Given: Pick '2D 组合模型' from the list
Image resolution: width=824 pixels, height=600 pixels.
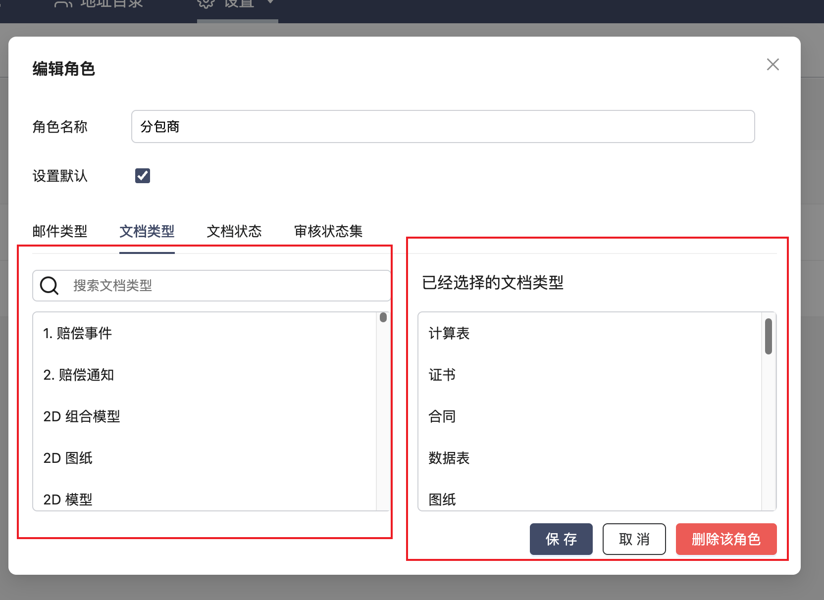Looking at the screenshot, I should [82, 416].
